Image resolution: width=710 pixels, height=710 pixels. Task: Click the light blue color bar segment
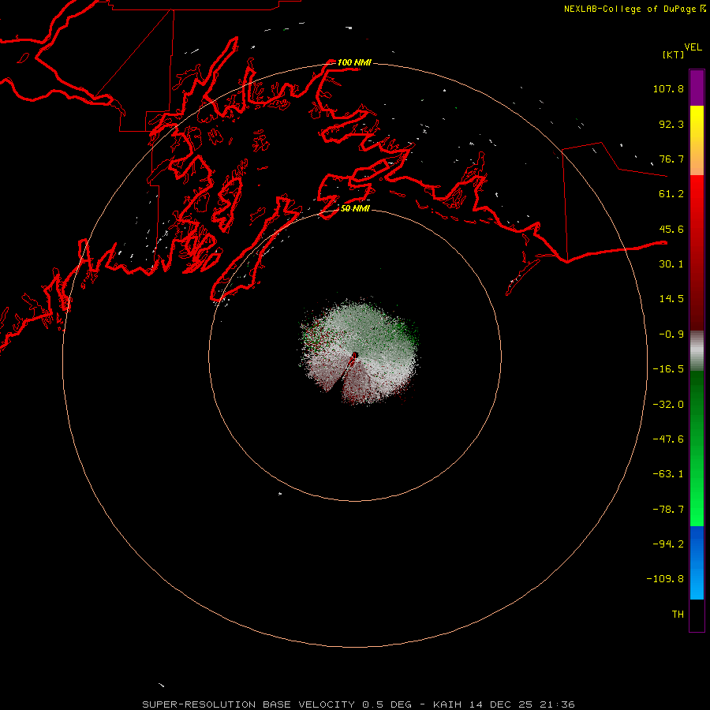point(697,582)
